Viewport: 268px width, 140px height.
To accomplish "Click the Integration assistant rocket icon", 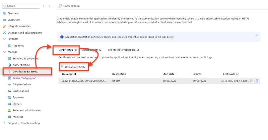I will pyautogui.click(x=4, y=26).
